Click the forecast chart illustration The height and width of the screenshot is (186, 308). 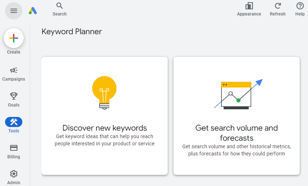point(237,94)
